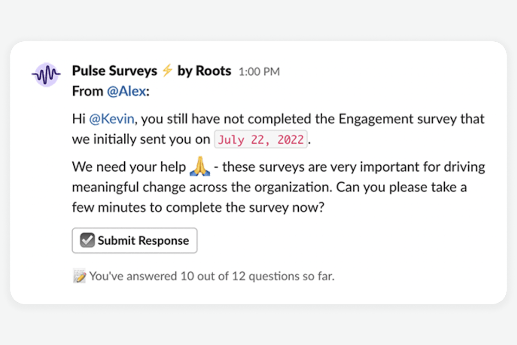Click the "Hi" greeting before @Kevin
The image size is (517, 345).
click(79, 119)
